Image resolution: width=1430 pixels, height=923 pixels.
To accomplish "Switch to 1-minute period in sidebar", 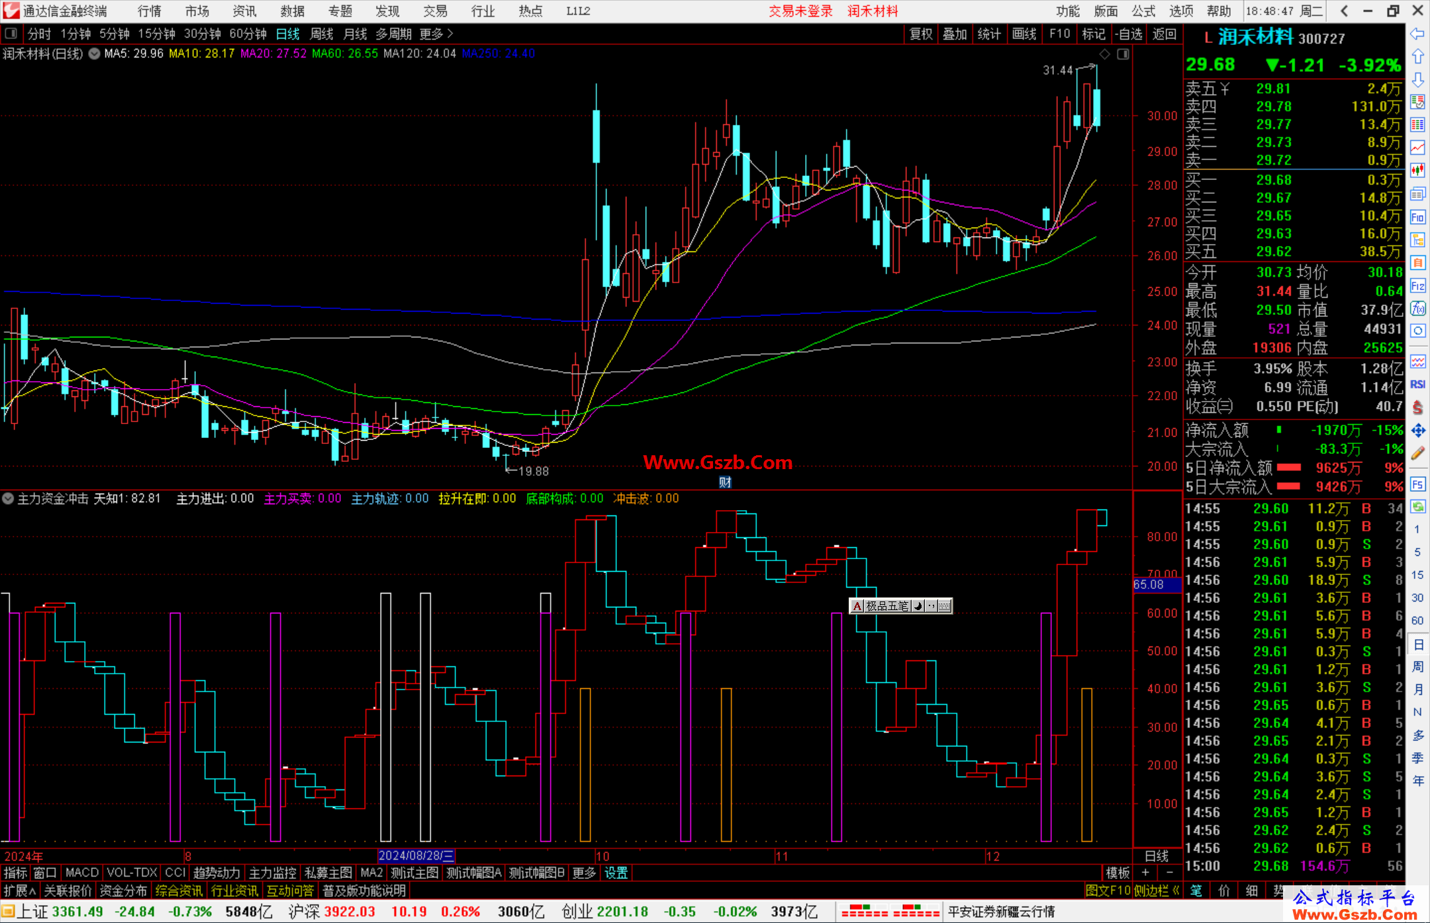I will click(x=1417, y=529).
